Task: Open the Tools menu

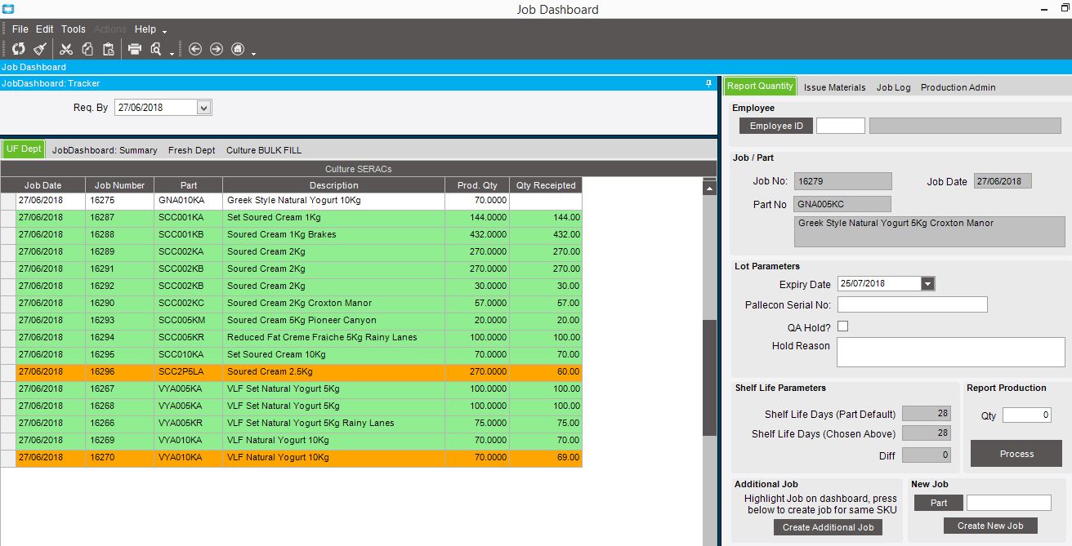Action: [x=74, y=29]
